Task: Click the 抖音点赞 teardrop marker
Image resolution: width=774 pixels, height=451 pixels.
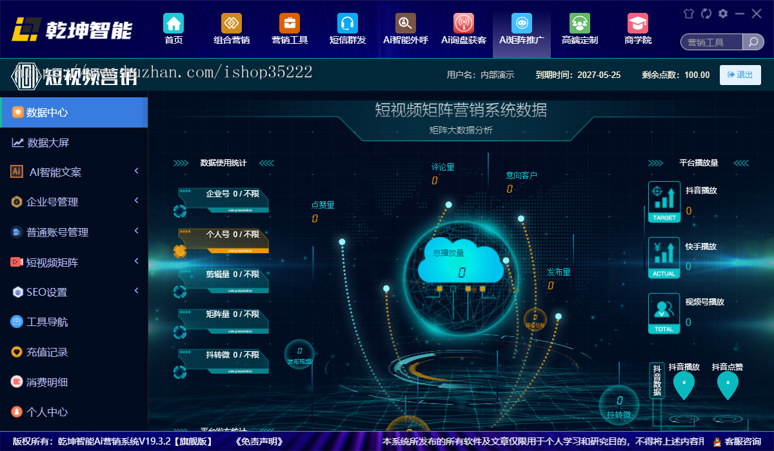Action: click(x=728, y=385)
